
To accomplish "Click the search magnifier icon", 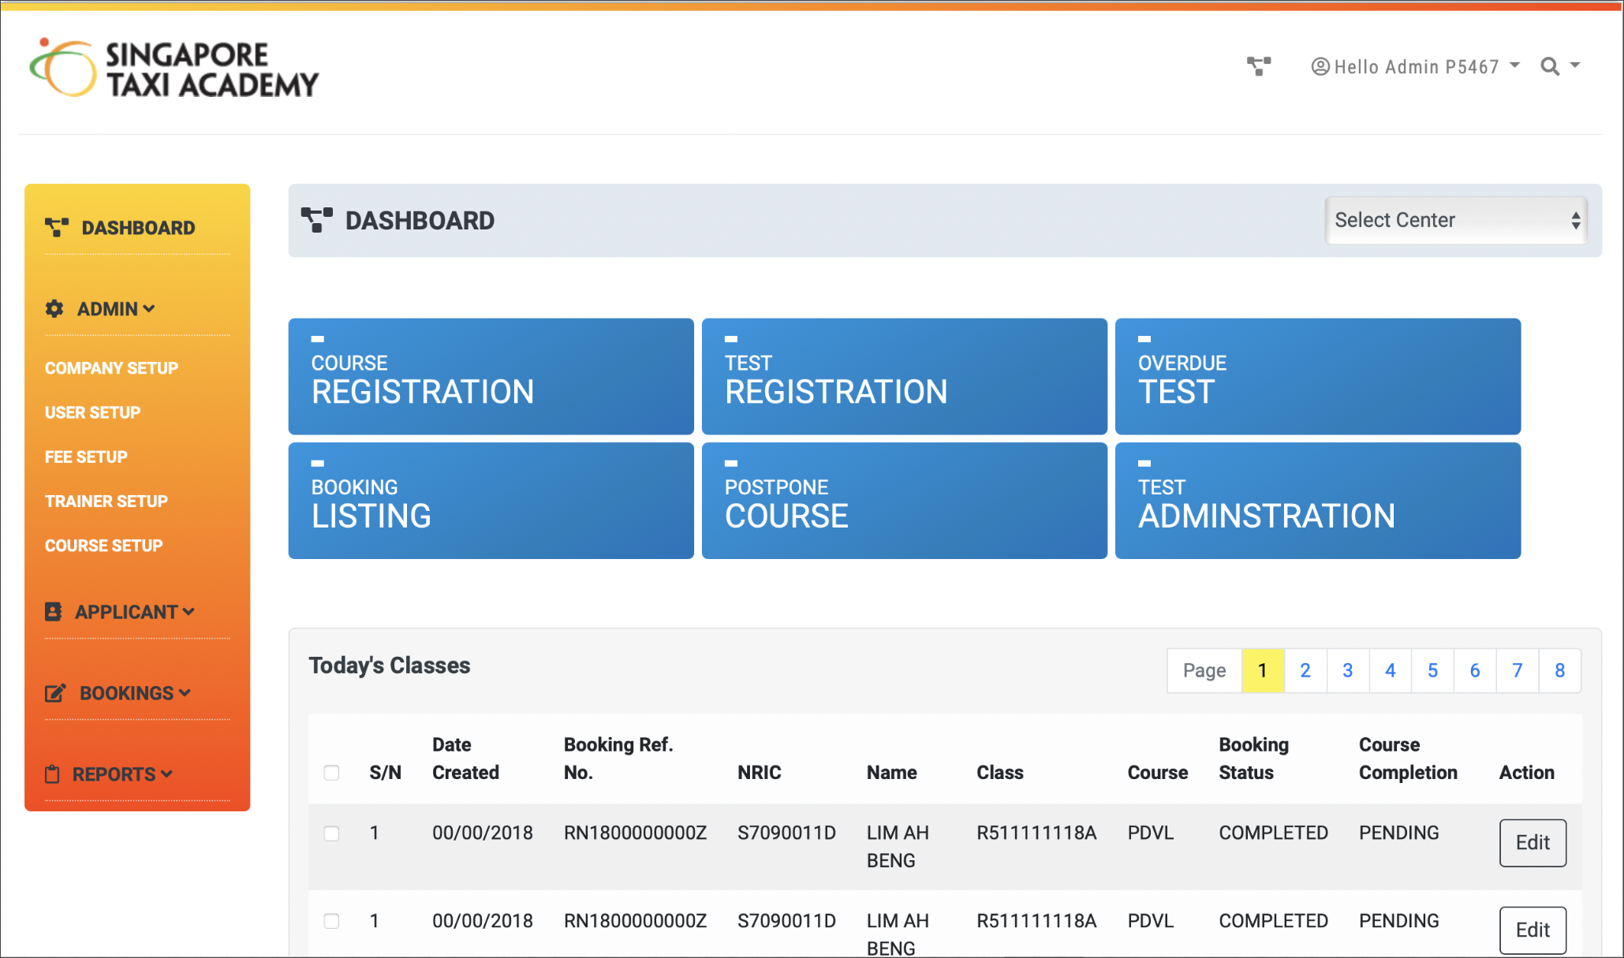I will point(1550,67).
